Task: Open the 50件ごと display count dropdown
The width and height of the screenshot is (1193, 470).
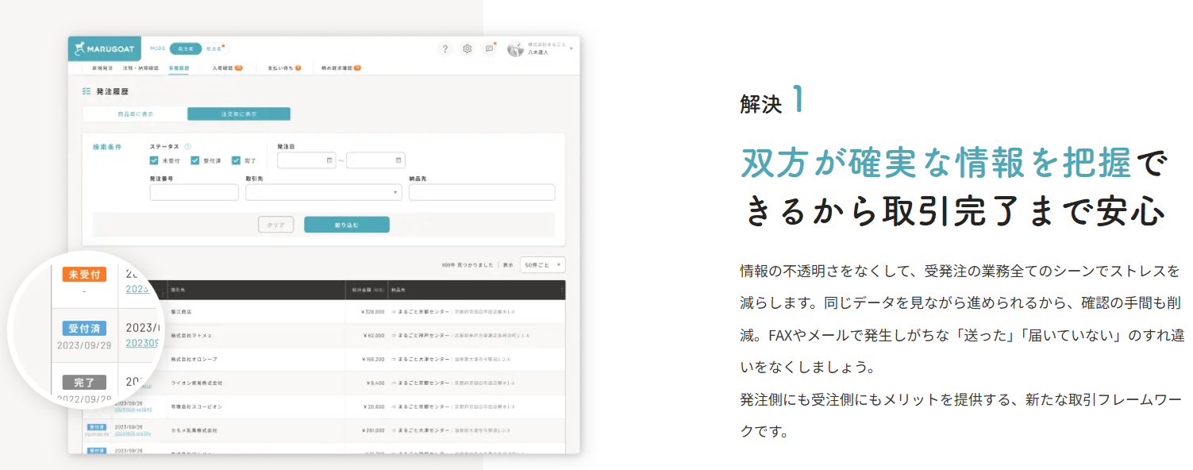Action: 542,265
